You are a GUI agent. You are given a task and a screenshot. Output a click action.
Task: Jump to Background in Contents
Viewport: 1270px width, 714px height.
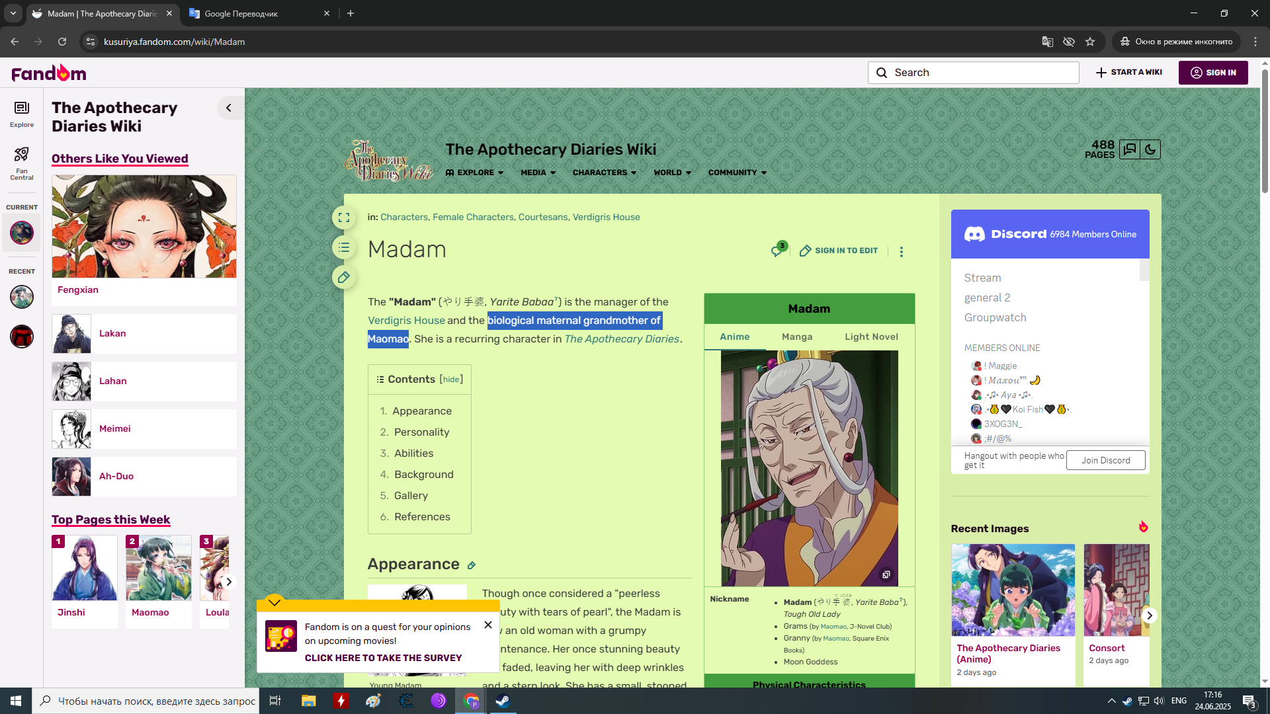click(x=423, y=475)
